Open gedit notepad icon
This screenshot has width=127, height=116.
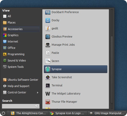click(x=48, y=28)
